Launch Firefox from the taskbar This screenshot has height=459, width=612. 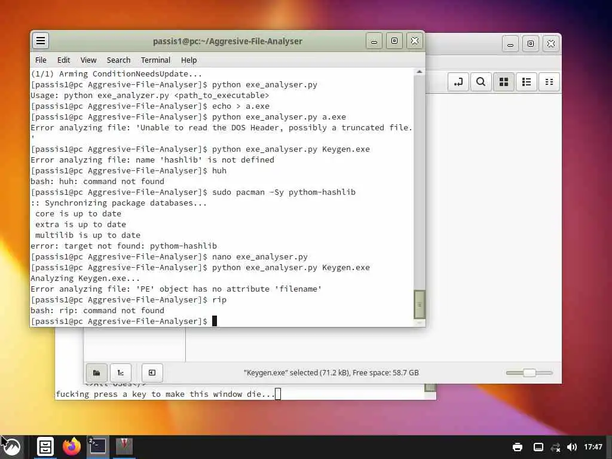(x=72, y=446)
